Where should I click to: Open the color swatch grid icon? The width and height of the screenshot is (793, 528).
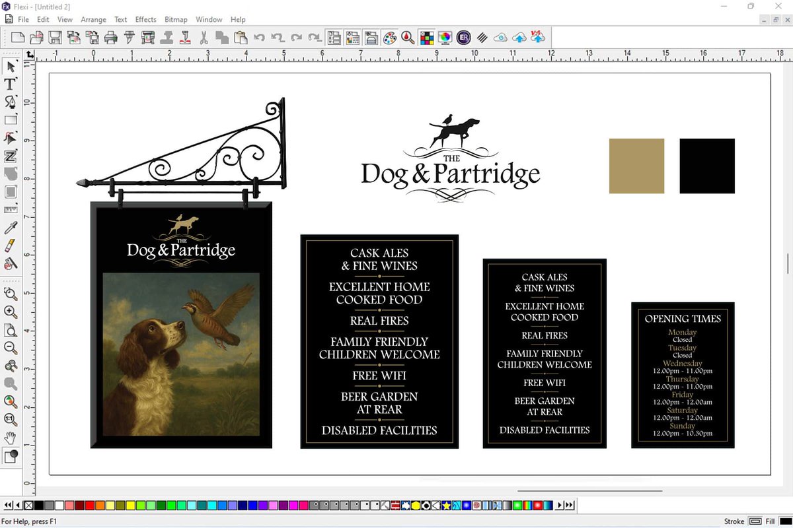coord(427,38)
